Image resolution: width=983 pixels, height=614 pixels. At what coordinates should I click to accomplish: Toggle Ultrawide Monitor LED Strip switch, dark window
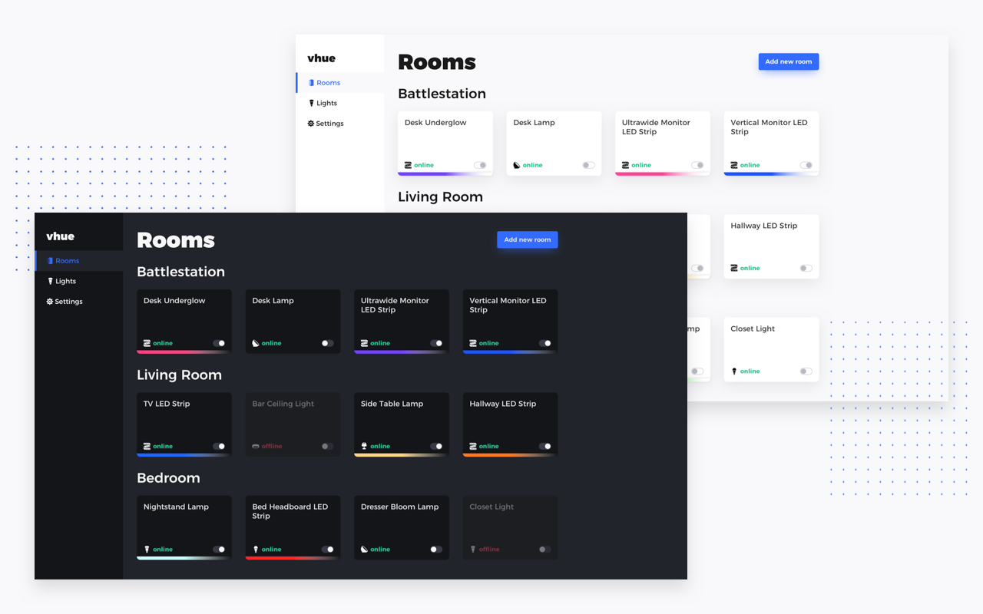(436, 343)
